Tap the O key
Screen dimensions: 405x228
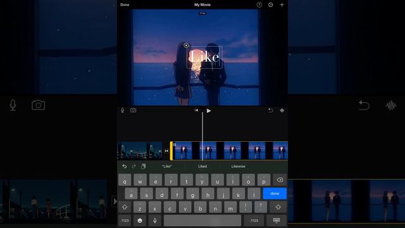pyautogui.click(x=249, y=180)
